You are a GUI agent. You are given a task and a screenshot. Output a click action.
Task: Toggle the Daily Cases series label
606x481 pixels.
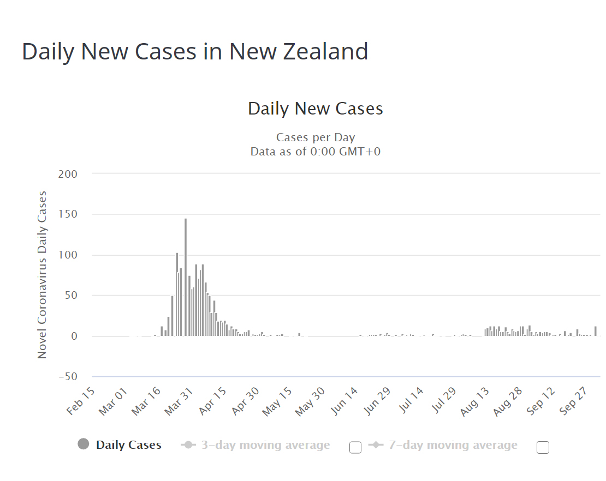pos(129,445)
